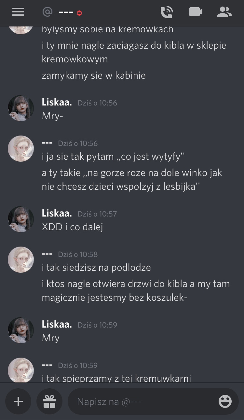This screenshot has height=420, width=244.
Task: Focus the "Napisz na @---" message field
Action: [x=153, y=401]
